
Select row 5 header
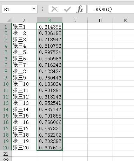(x=6, y=52)
